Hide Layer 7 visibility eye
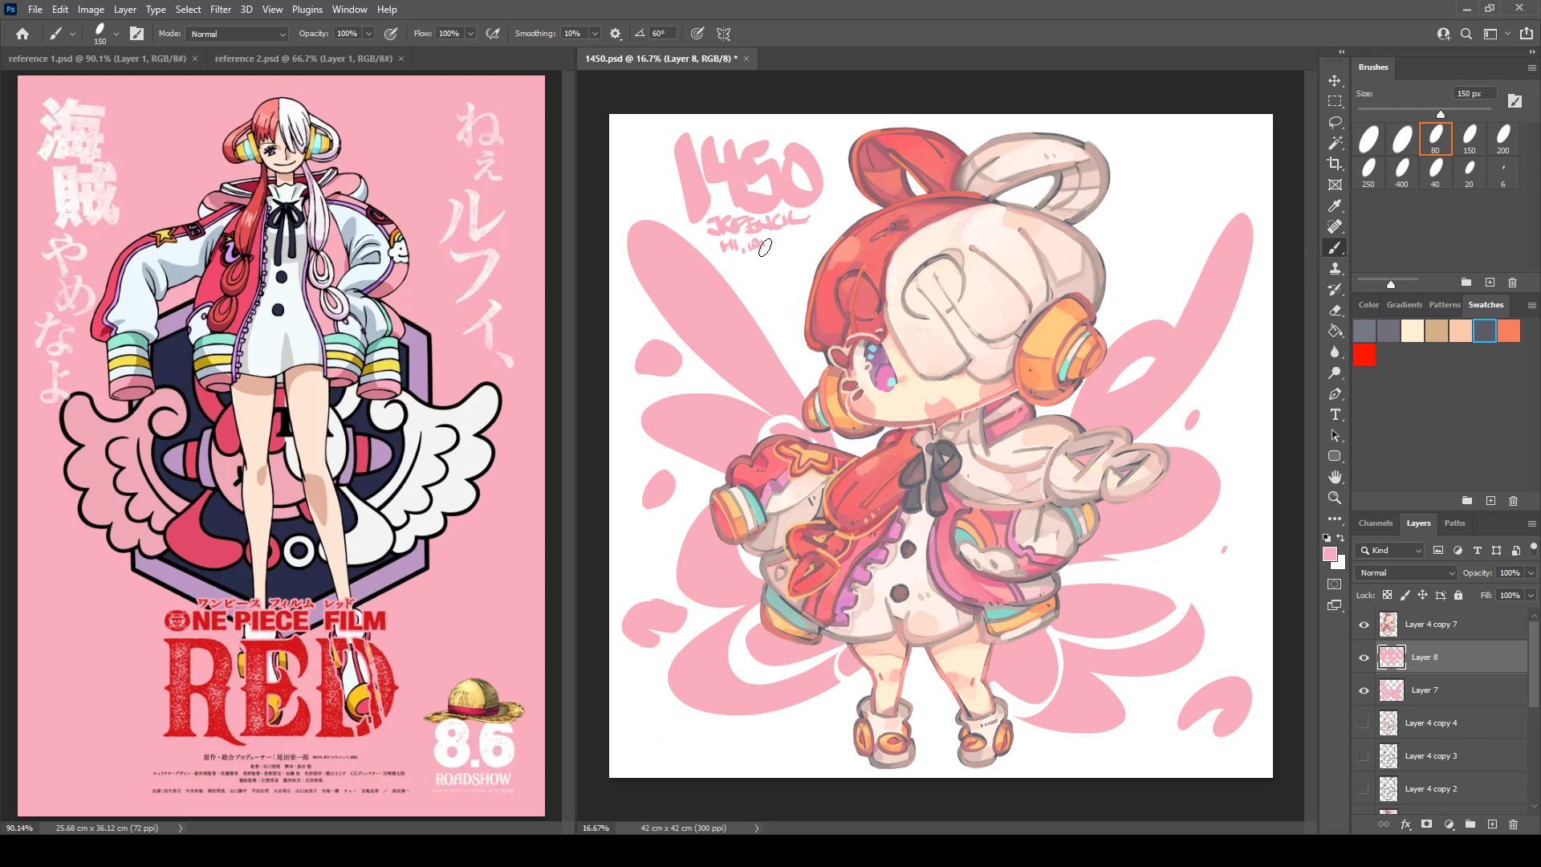The image size is (1541, 867). 1364,690
